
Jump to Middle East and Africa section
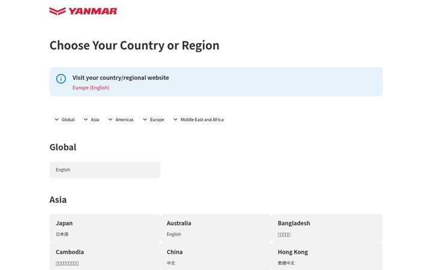[x=199, y=119]
